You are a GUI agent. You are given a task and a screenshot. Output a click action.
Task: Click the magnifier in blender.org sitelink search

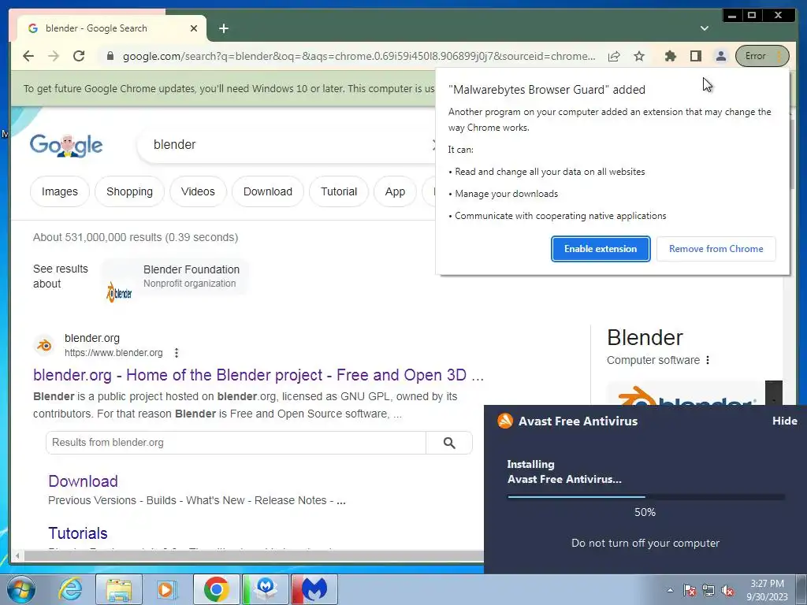pyautogui.click(x=449, y=443)
